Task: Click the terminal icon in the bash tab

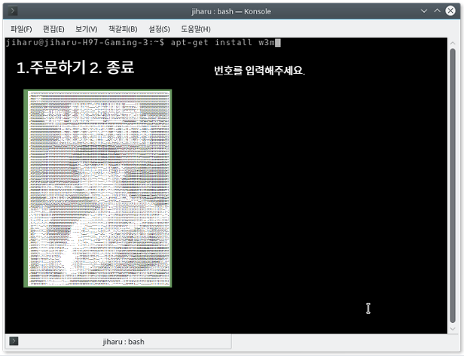Action: point(14,341)
